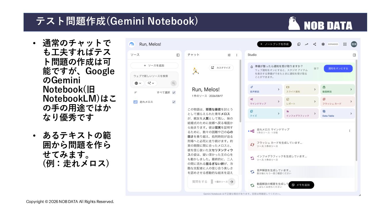This screenshot has width=391, height=219.
Task: Expand Data Table options chevron
Action: tap(351, 114)
